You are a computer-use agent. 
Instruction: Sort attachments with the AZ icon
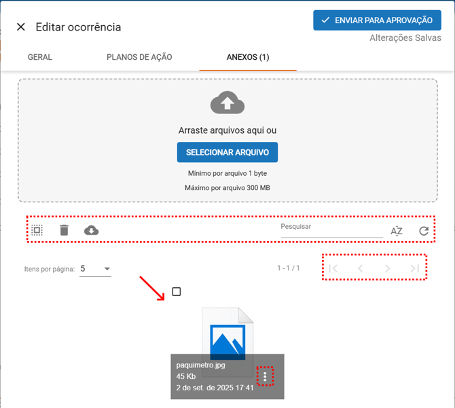coord(397,231)
